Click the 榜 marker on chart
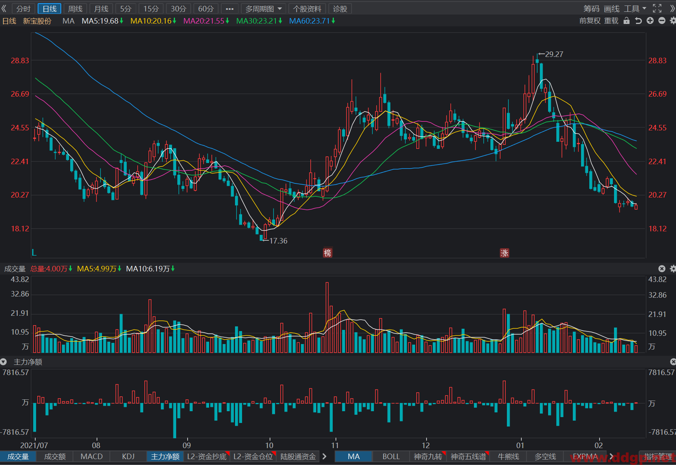This screenshot has width=676, height=465. tap(327, 253)
